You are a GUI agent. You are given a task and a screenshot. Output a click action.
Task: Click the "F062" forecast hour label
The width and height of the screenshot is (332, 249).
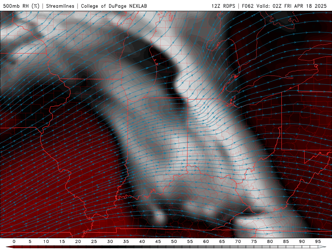coord(248,6)
